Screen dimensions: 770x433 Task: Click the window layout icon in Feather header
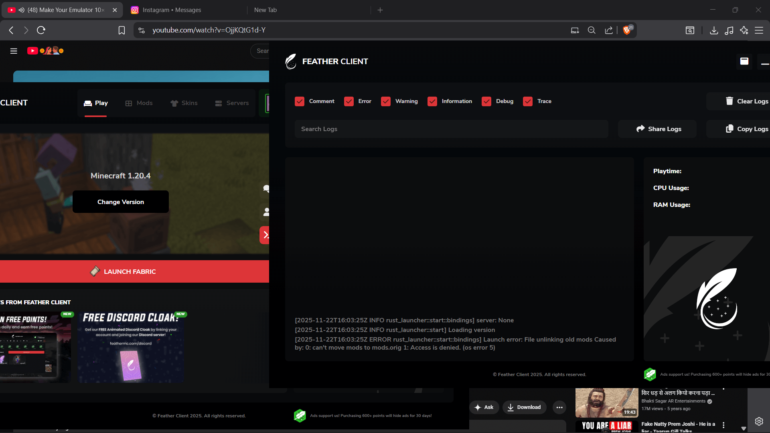[x=744, y=61]
